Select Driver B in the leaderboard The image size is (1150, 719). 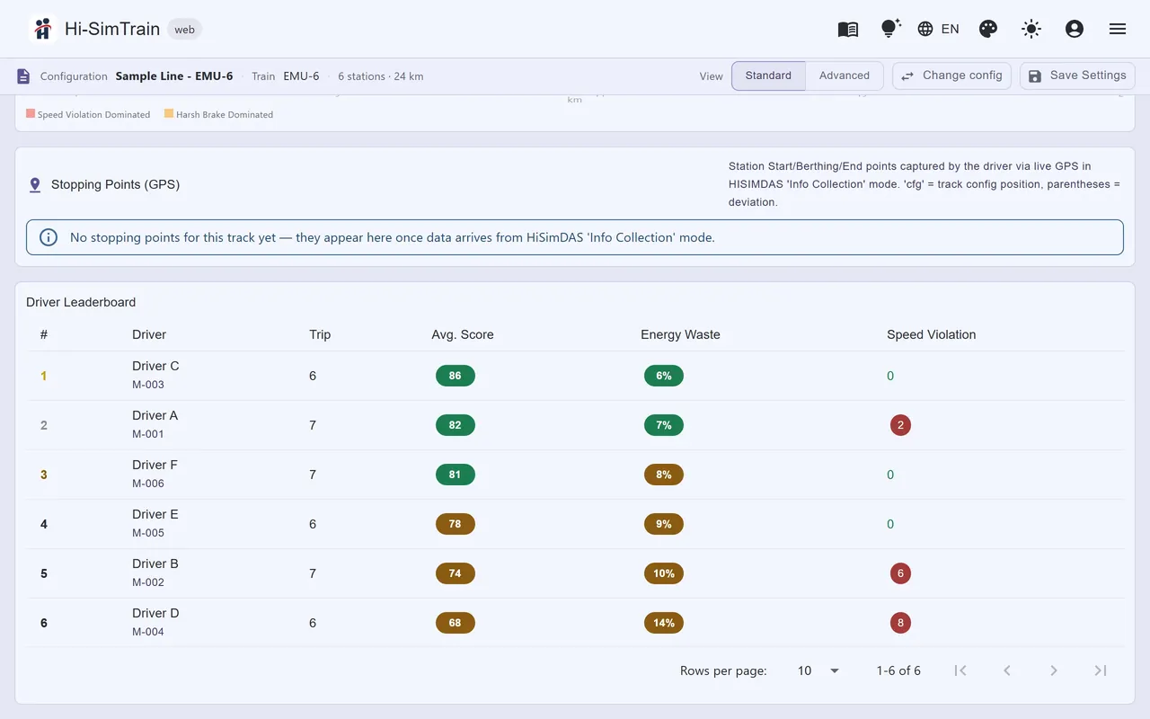(x=155, y=564)
